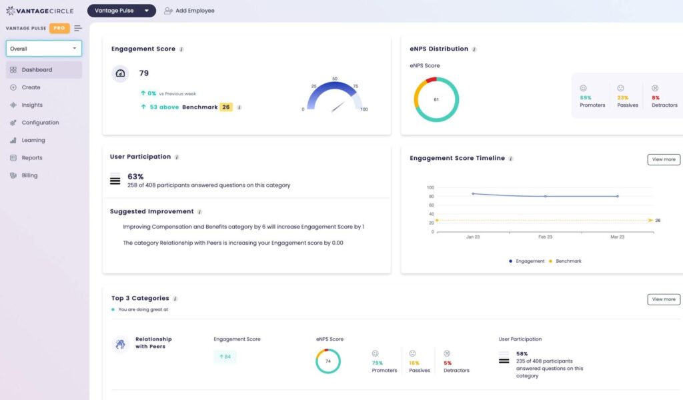The height and width of the screenshot is (400, 683).
Task: Click the info icon beside Engagement Score
Action: coord(181,49)
